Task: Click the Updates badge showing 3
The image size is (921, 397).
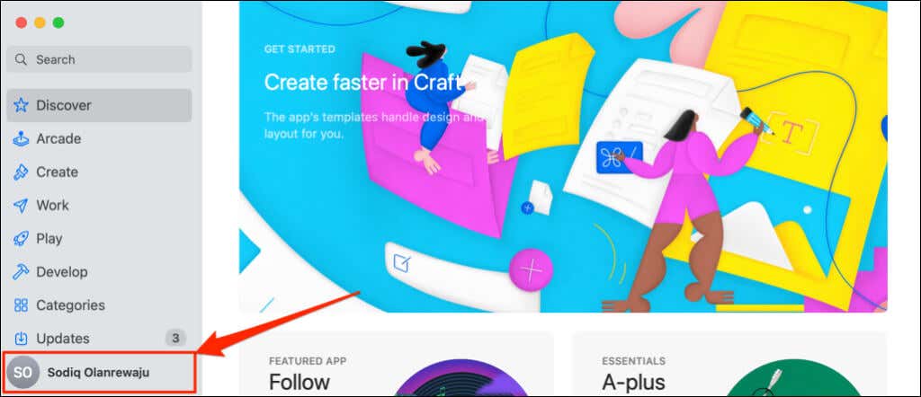Action: click(x=175, y=338)
